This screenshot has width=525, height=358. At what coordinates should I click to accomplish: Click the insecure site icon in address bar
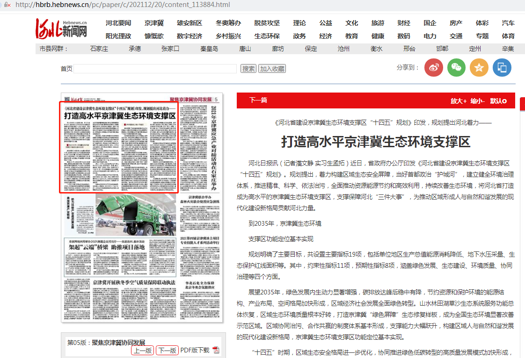click(x=7, y=5)
